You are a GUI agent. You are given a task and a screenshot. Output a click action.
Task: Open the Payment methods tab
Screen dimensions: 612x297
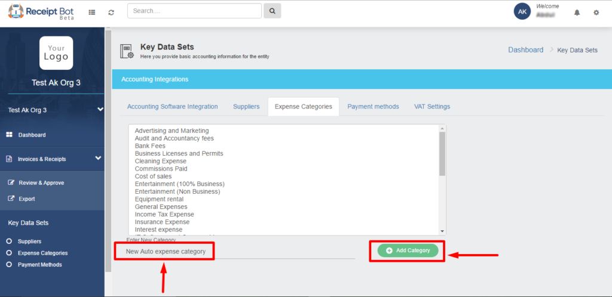point(373,106)
